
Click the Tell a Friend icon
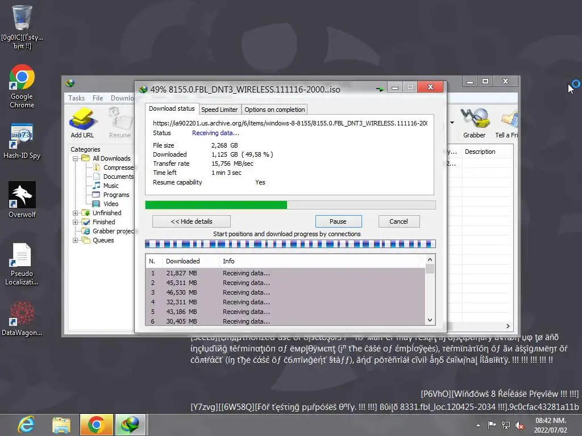(507, 123)
